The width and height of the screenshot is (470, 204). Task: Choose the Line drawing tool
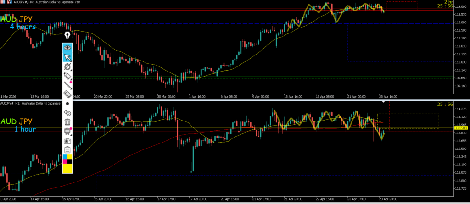tap(67, 85)
